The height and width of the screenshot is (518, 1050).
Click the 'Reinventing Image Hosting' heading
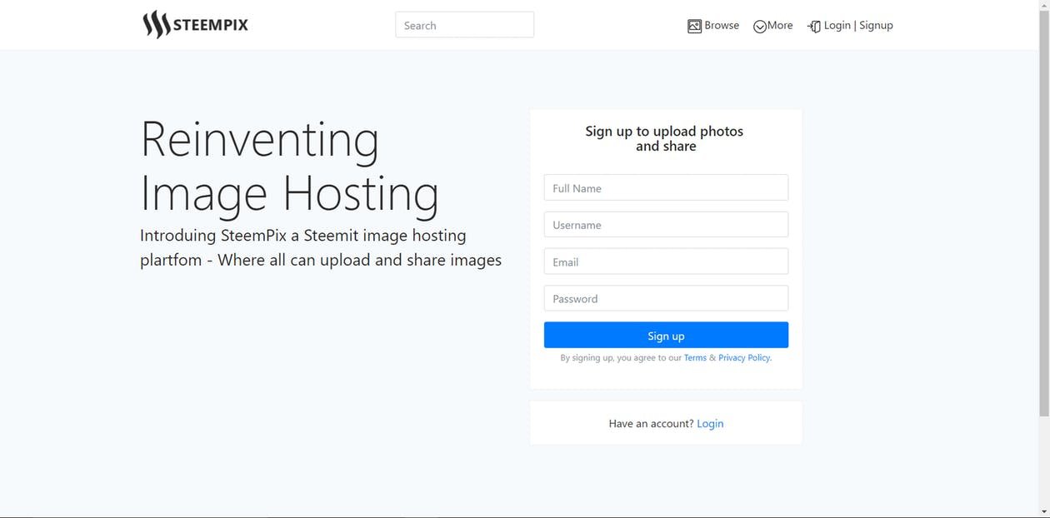(289, 167)
